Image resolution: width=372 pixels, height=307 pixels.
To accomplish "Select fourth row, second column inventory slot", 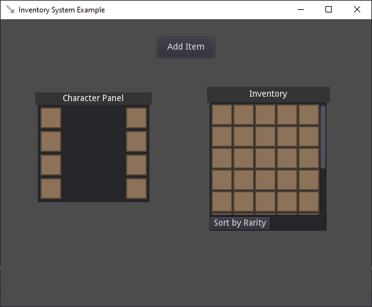I will point(244,180).
